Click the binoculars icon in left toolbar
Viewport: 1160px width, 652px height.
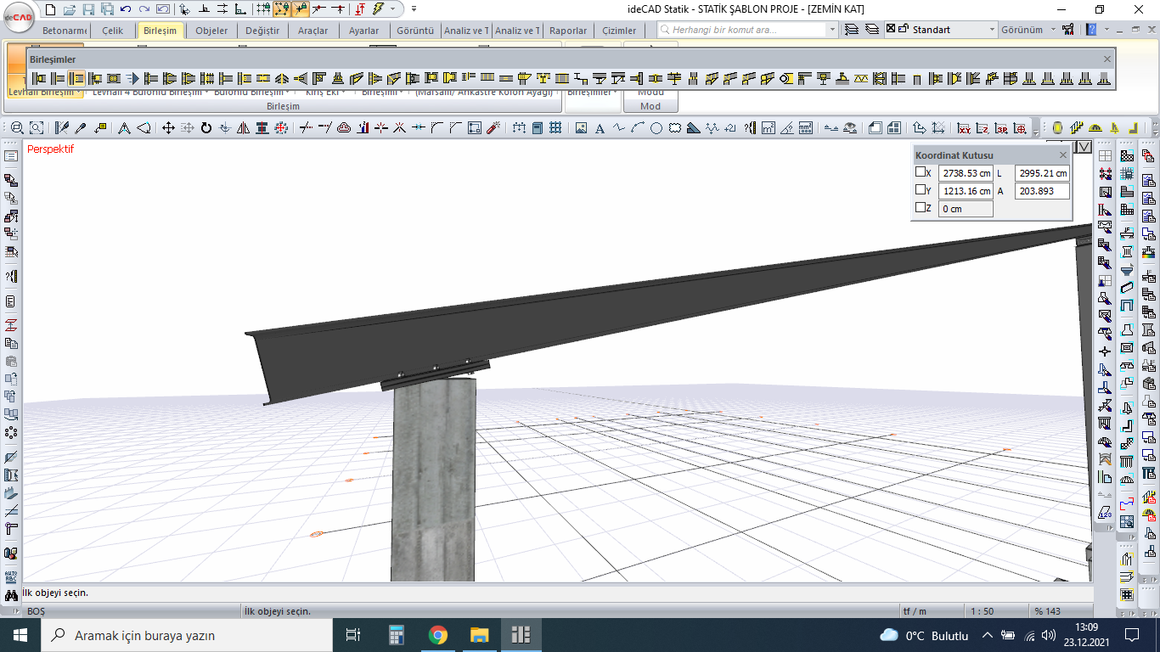[11, 597]
